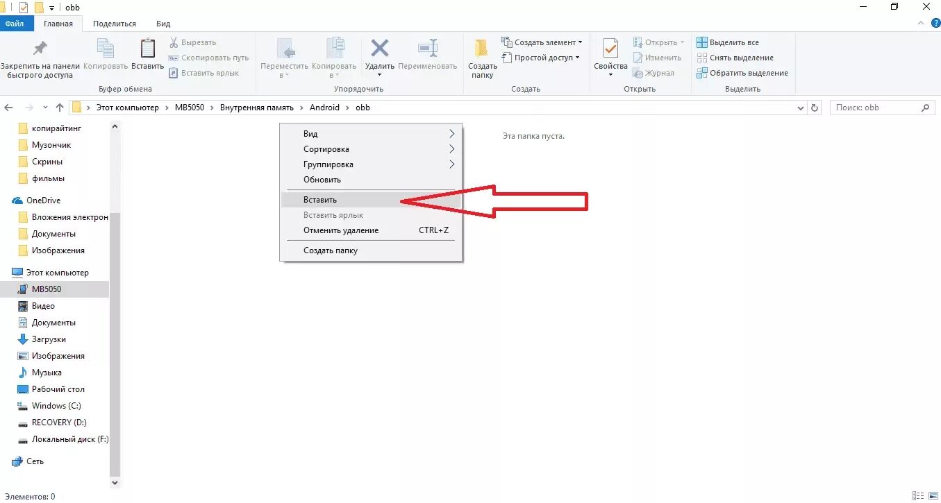Expand address bar history dropdown
941x503 pixels.
click(800, 108)
